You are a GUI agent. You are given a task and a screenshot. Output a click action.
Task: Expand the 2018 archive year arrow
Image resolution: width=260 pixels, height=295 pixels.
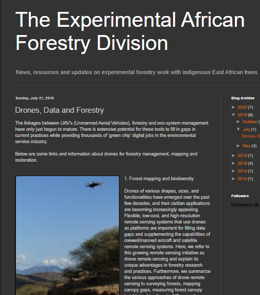(233, 155)
